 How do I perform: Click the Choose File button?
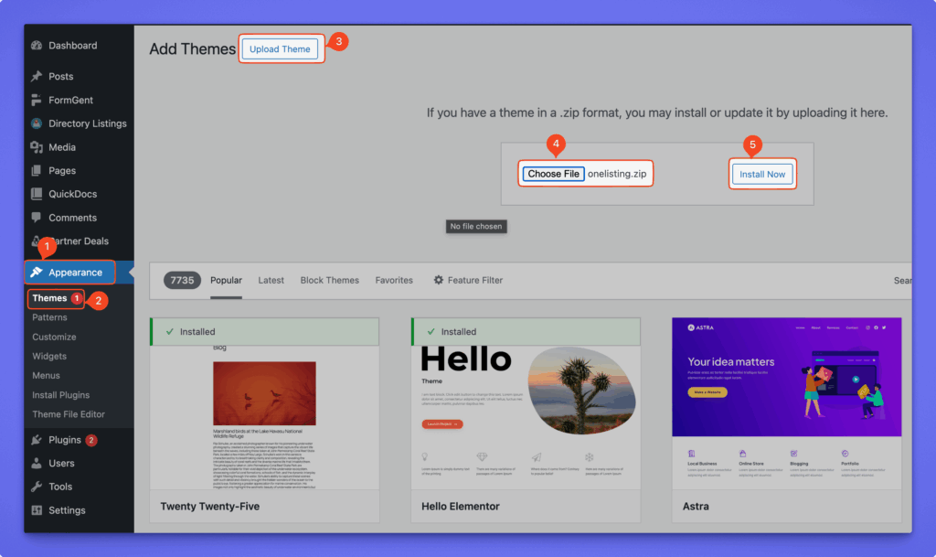(x=553, y=174)
